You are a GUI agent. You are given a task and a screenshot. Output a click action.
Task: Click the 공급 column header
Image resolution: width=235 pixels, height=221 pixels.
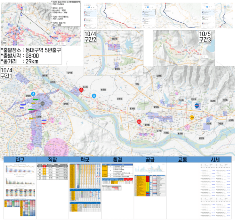tap(150, 159)
